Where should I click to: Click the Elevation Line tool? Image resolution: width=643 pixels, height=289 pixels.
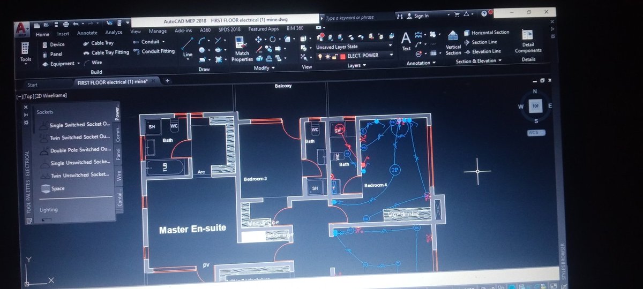pyautogui.click(x=482, y=51)
